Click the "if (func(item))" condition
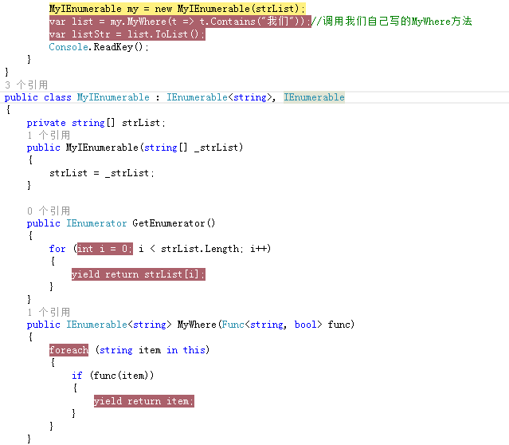 coord(112,376)
